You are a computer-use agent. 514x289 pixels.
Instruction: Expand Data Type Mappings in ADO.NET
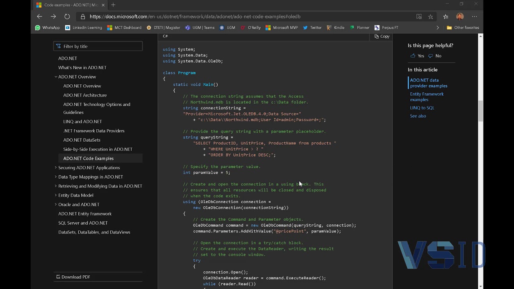pos(56,177)
